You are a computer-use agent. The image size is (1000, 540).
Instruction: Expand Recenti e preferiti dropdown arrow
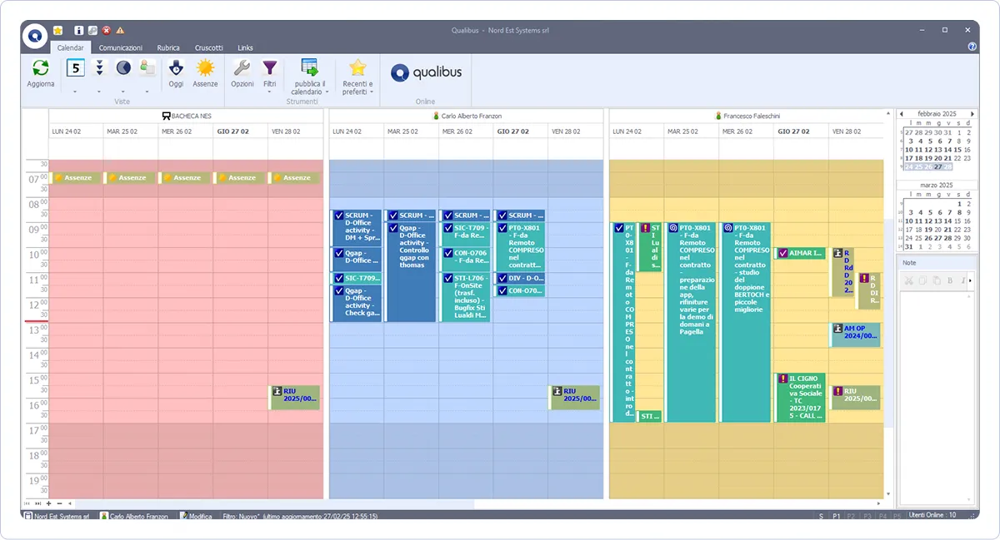(371, 92)
